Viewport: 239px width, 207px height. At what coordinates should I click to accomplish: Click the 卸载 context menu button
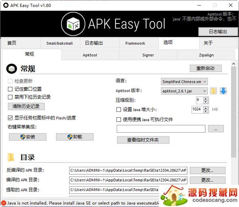75,137
